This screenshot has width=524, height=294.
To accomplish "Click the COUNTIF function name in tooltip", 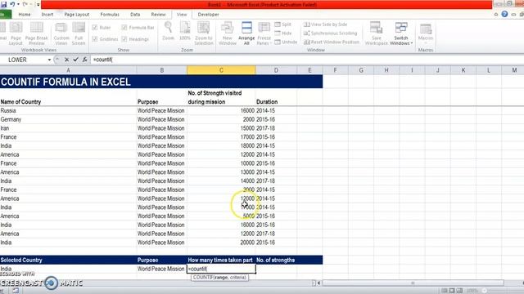I will point(202,278).
